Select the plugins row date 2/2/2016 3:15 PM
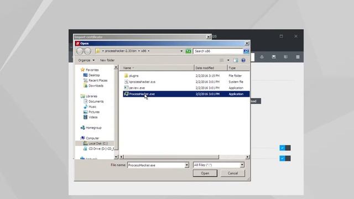354x199 pixels. [207, 76]
